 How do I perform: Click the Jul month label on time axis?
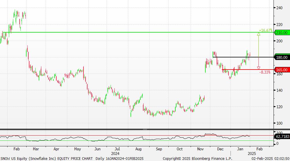117,149
